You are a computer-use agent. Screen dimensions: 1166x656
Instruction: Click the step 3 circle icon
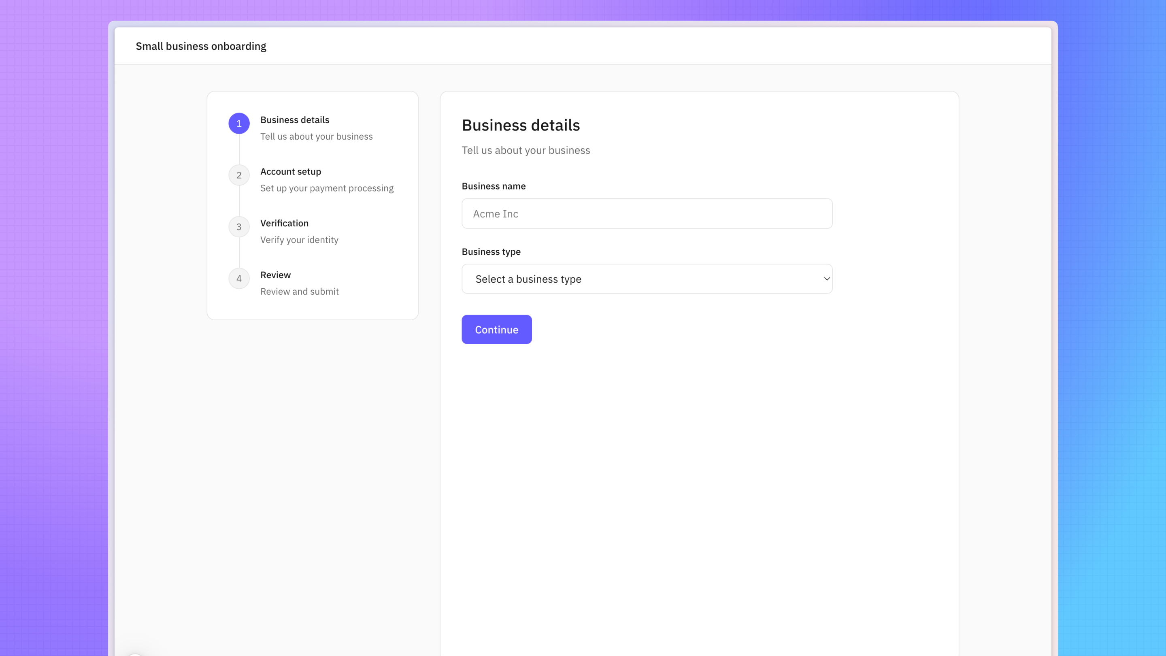[x=239, y=227]
